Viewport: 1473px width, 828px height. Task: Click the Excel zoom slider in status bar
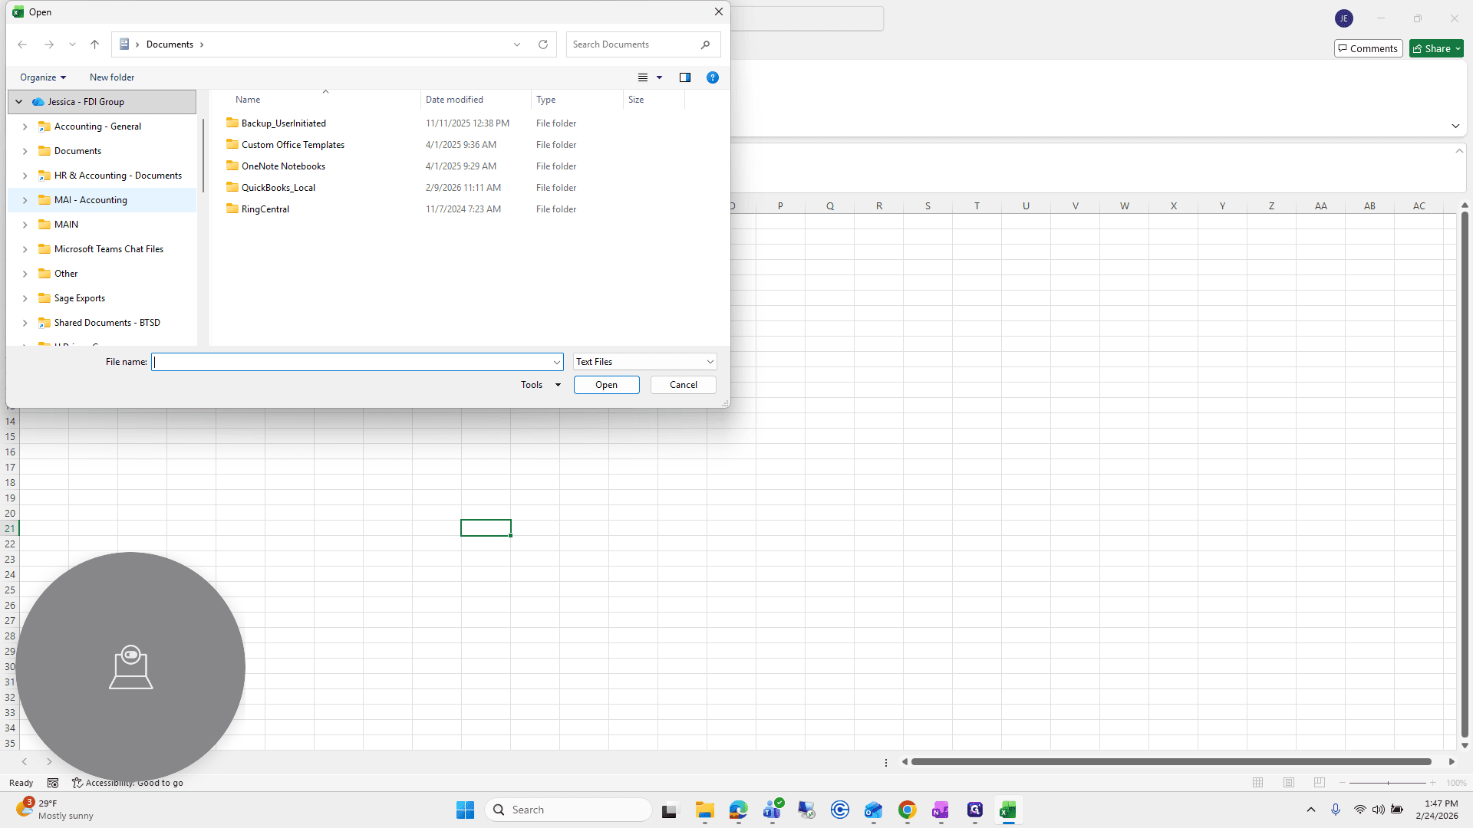(1388, 783)
